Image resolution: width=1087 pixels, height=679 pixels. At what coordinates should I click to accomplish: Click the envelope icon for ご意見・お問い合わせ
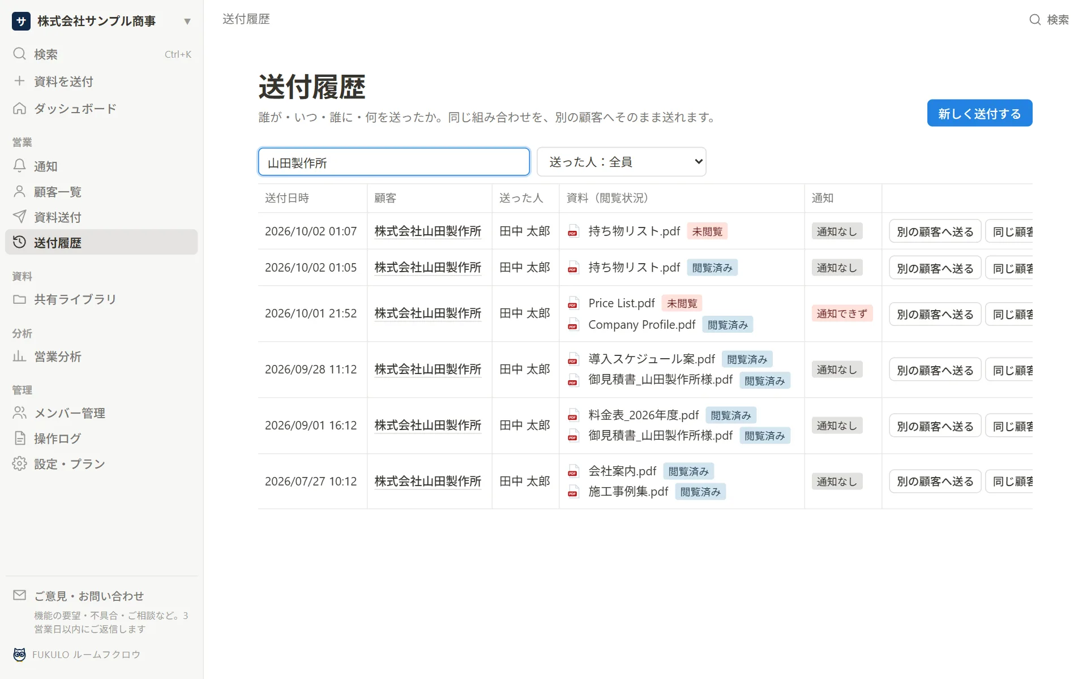[20, 595]
